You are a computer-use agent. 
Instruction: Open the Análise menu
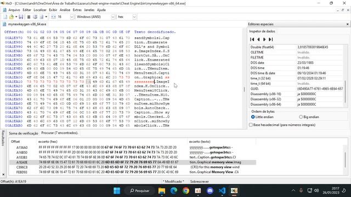click(x=65, y=10)
